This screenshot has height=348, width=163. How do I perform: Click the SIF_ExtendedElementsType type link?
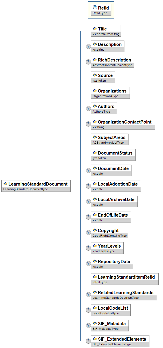[x=112, y=344]
